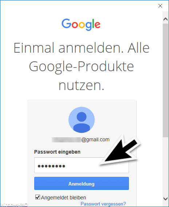Click the Passwort eingeben label
This screenshot has height=207, width=169.
pyautogui.click(x=57, y=152)
